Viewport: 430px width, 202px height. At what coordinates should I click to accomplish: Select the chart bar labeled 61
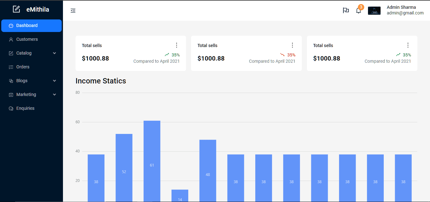[152, 161]
